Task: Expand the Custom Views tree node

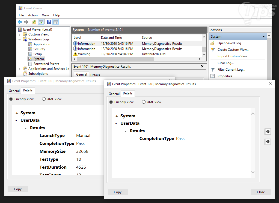Action: [x=20, y=34]
